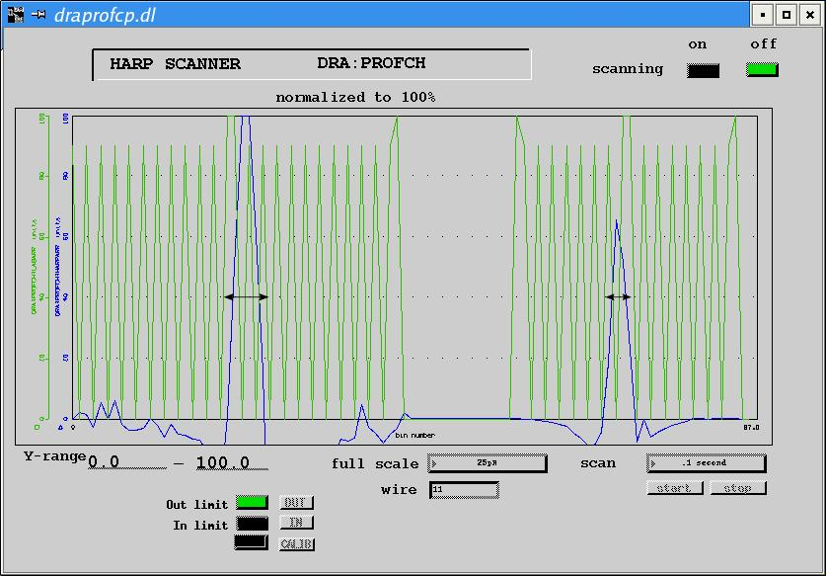Click the left width arrow marker on plot
Viewport: 826px width, 576px height.
(x=247, y=297)
